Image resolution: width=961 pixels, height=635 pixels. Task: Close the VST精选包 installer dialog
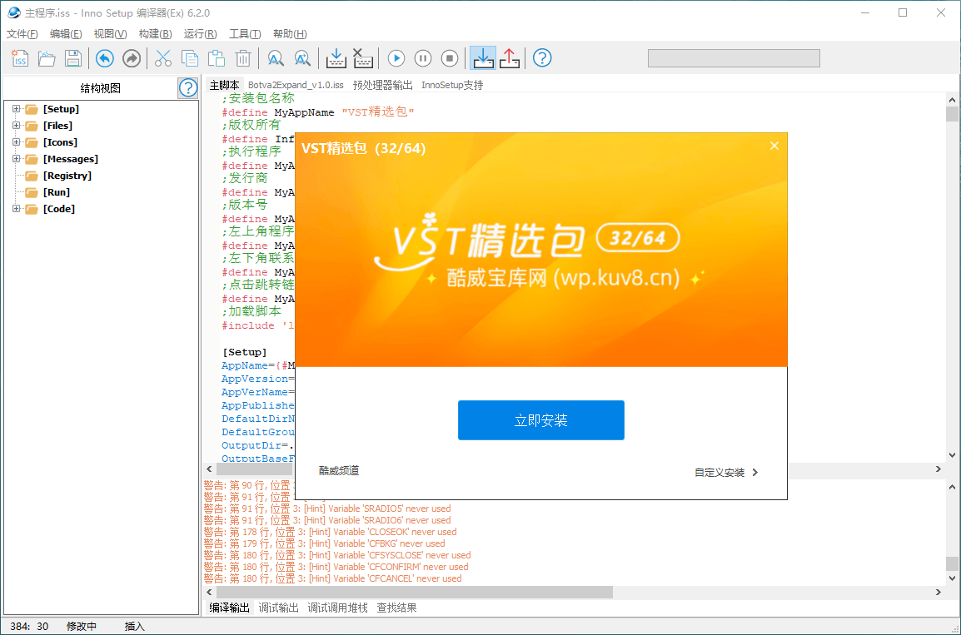coord(774,146)
